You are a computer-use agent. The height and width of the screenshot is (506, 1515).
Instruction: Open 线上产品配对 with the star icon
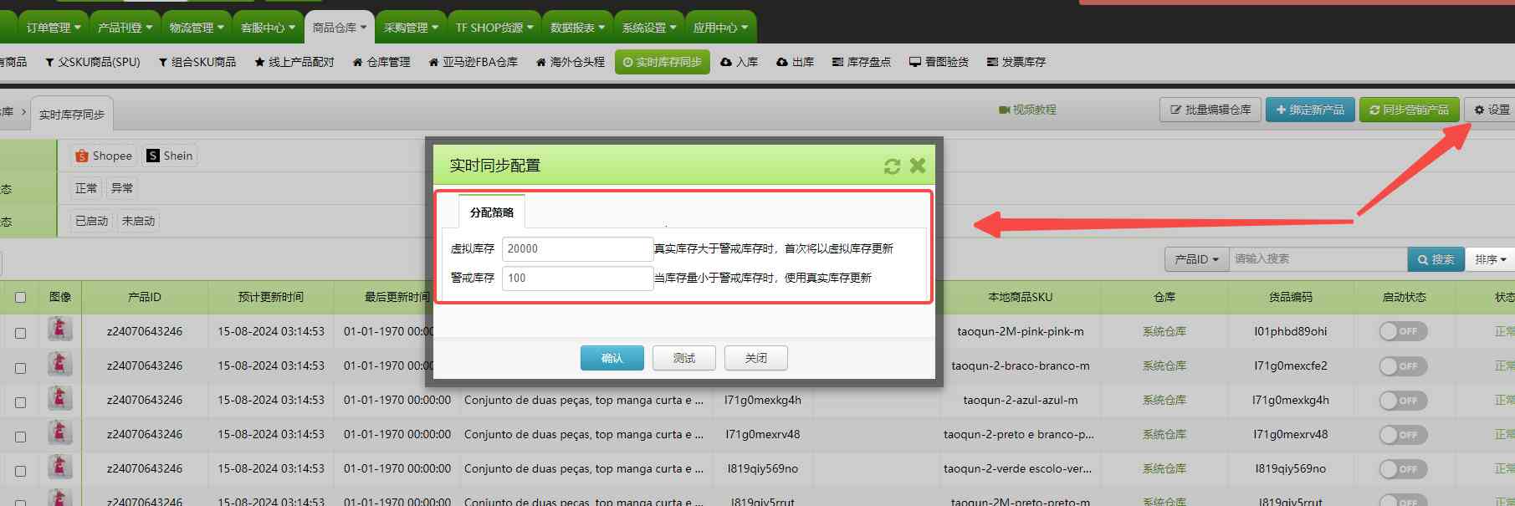click(x=294, y=62)
